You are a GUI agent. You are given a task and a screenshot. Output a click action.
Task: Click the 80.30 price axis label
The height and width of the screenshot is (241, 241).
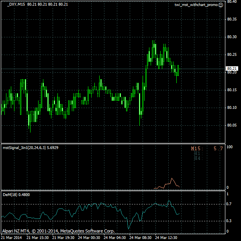click(x=232, y=37)
